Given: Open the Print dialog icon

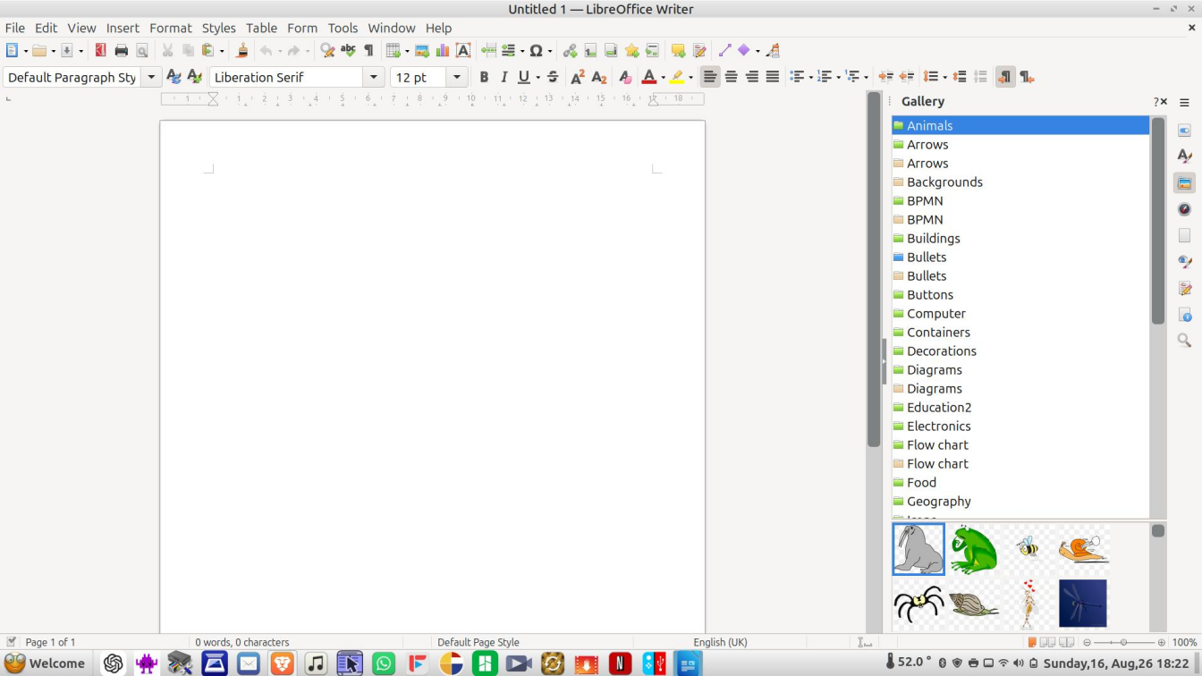Looking at the screenshot, I should pos(121,51).
